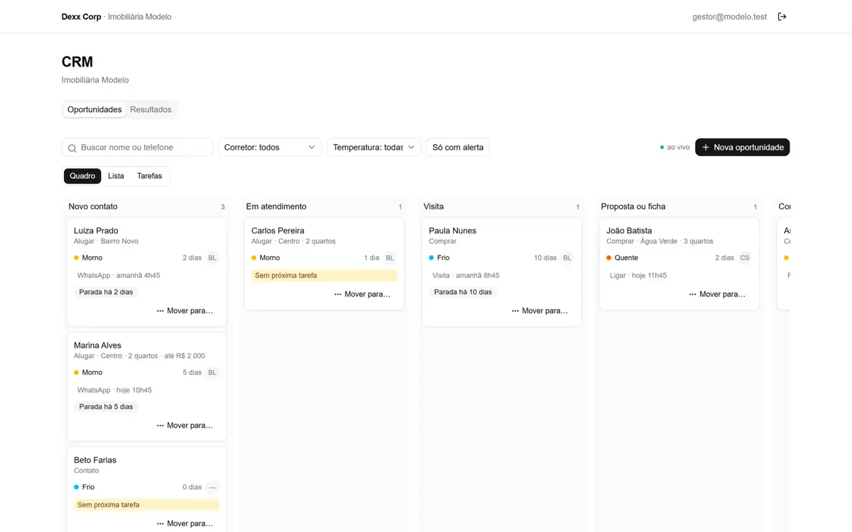Viewport: 852px width, 532px height.
Task: Click the Proposta ou ficha column header
Action: coord(633,206)
